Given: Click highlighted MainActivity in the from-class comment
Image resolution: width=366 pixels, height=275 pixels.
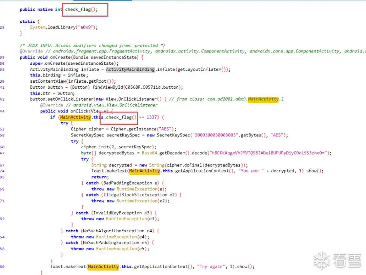Looking at the screenshot, I should [x=263, y=99].
